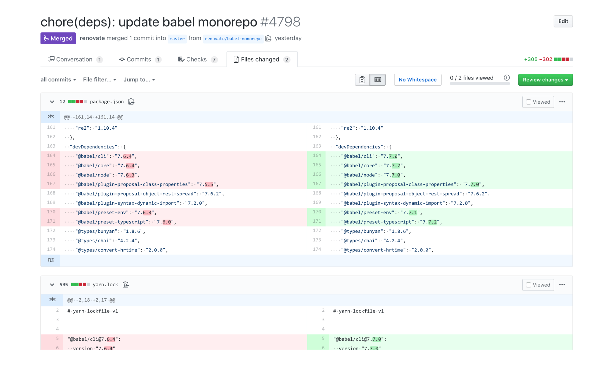Copy the branch name clipboard icon
This screenshot has height=367, width=612.
268,38
